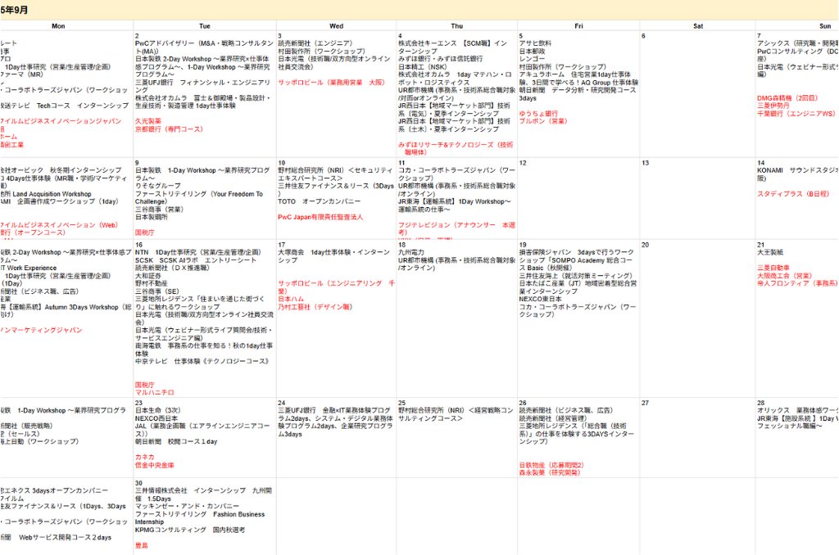
Task: Open 'DMG森精機（2回目）' red entry
Action: [787, 98]
